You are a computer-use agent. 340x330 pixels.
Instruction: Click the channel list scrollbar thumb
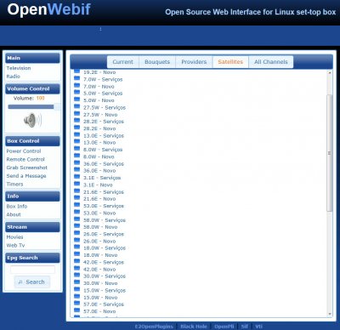click(329, 153)
